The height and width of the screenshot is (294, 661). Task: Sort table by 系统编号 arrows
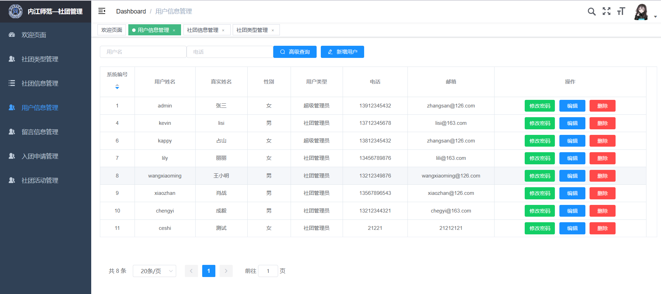tap(117, 87)
